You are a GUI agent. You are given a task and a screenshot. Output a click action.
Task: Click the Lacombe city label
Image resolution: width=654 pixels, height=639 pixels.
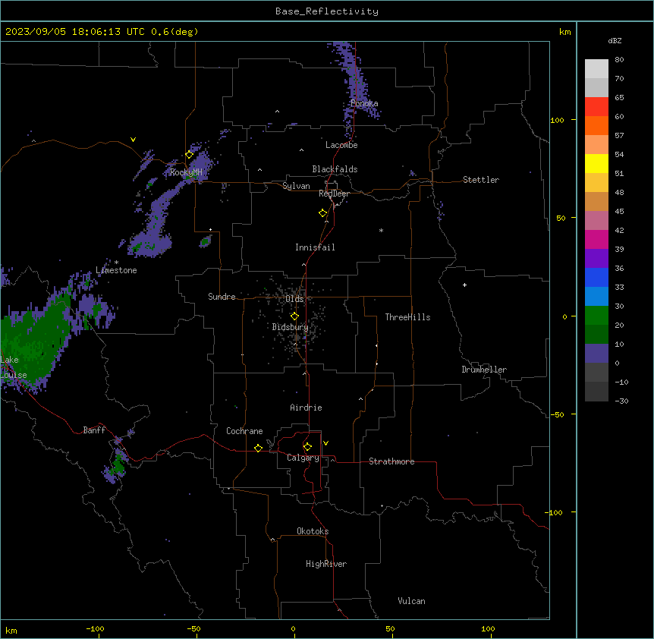point(341,145)
